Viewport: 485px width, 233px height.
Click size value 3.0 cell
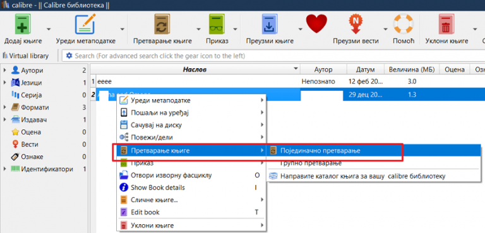(412, 81)
